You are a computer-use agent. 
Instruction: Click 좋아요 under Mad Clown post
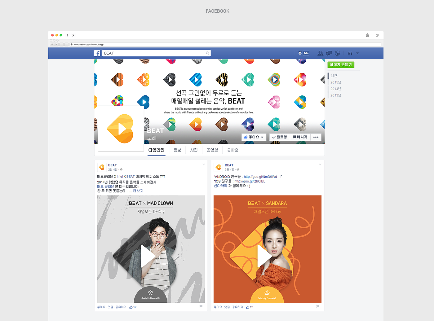point(101,307)
